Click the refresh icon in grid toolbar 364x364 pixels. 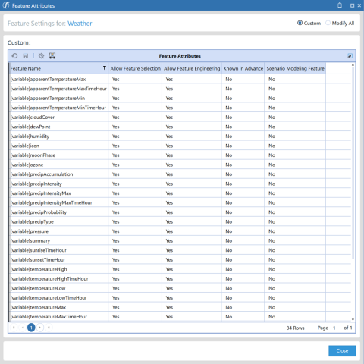pos(14,56)
